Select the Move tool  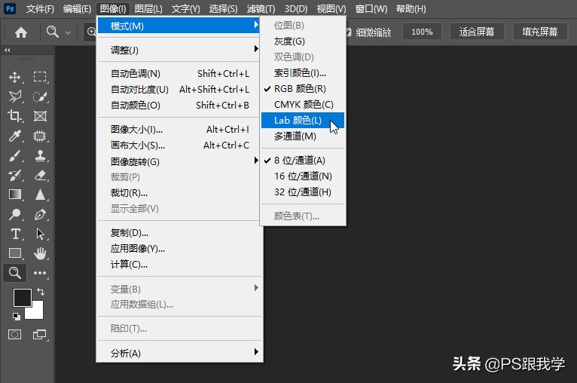(15, 77)
